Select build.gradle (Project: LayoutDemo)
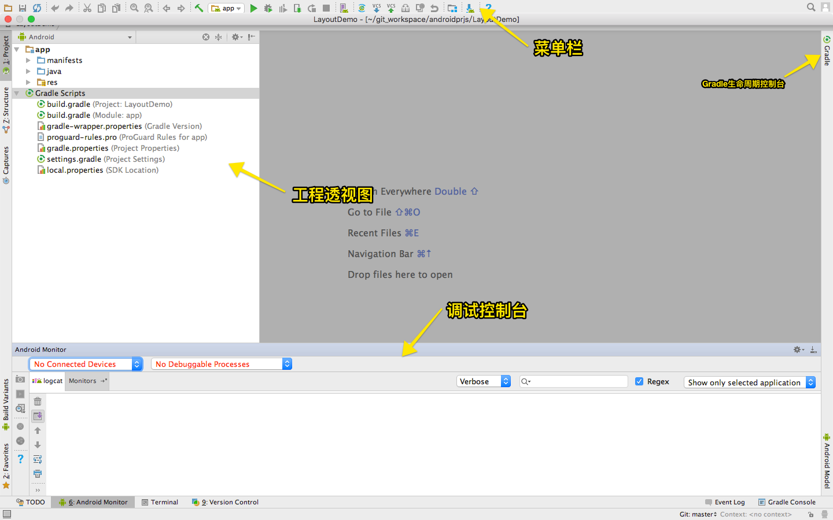The image size is (833, 520). pos(105,105)
